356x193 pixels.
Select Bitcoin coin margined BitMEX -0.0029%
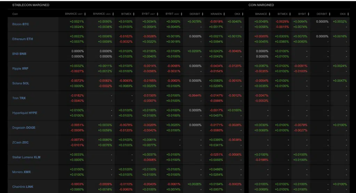282,21
